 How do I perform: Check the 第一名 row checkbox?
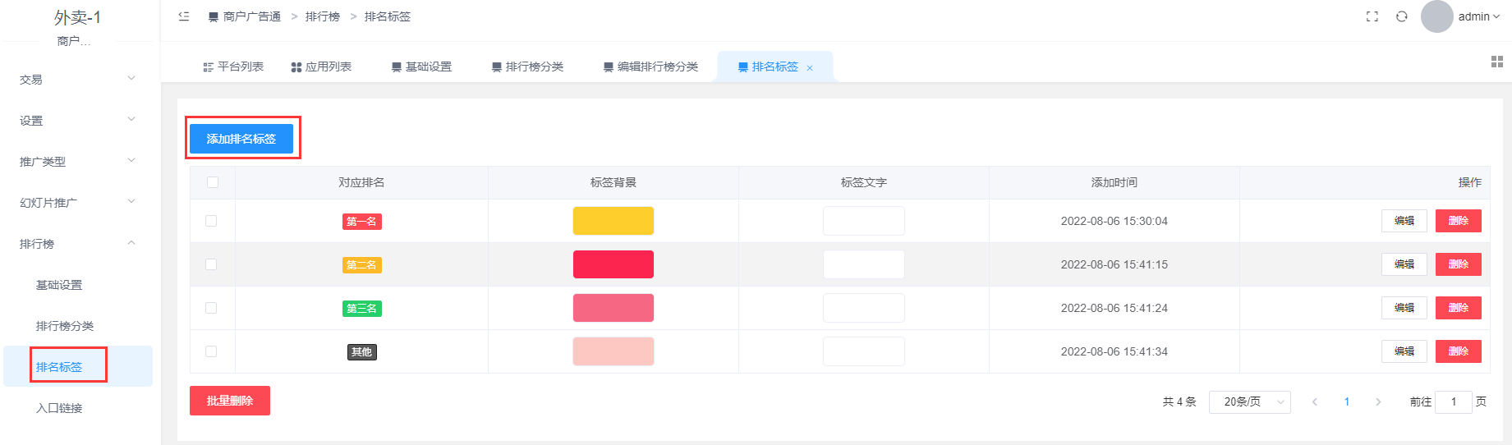211,221
